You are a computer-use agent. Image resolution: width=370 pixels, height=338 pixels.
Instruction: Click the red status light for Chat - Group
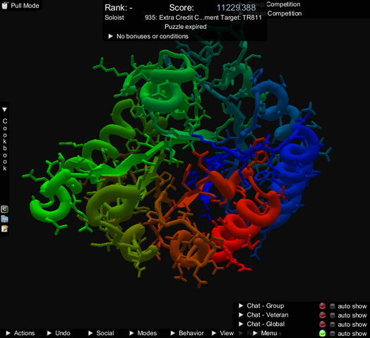(322, 306)
